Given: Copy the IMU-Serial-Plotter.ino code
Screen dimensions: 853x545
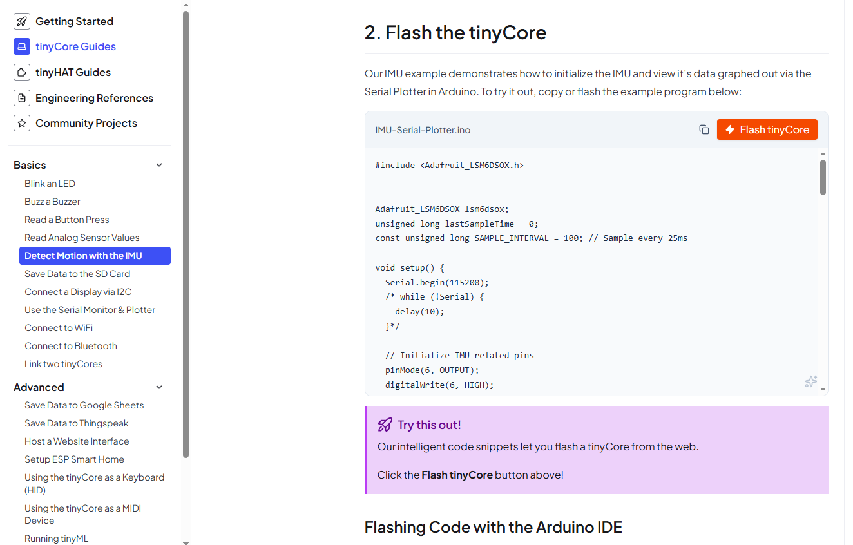Looking at the screenshot, I should tap(704, 129).
